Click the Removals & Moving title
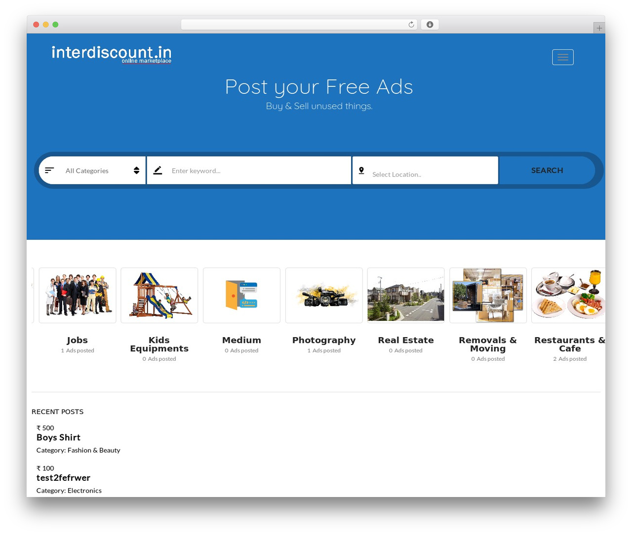This screenshot has height=535, width=632. coord(488,344)
